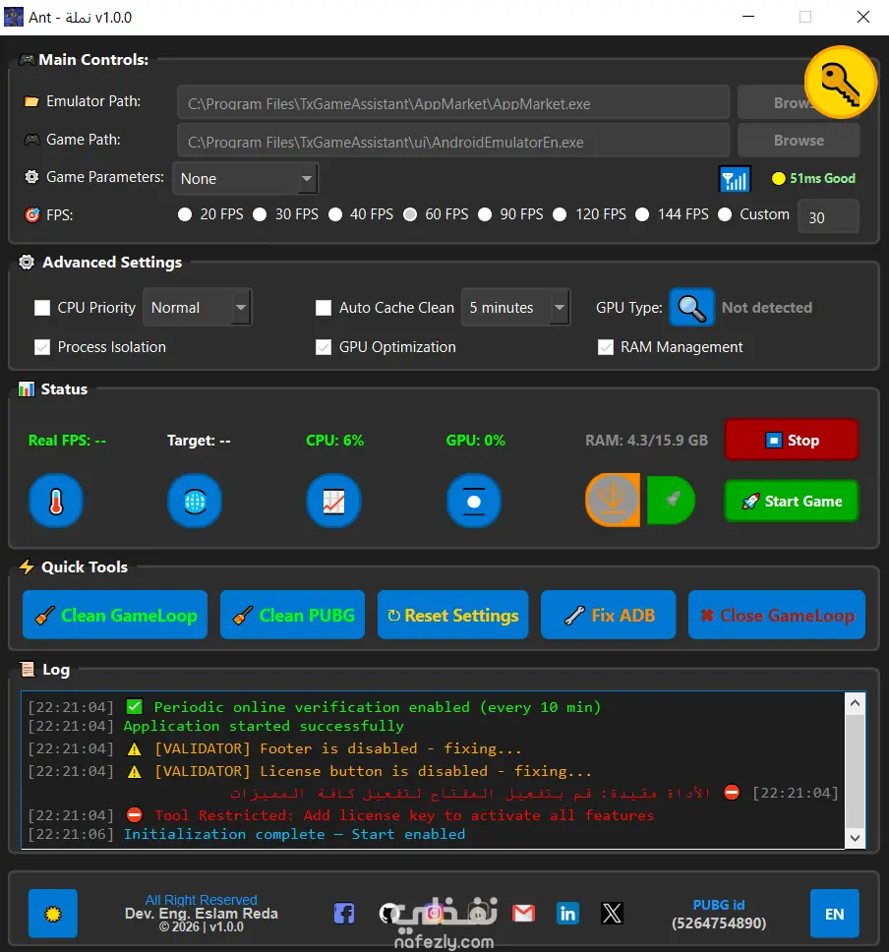Open the Instagram icon in footer
Viewport: 889px width, 952px height.
434,913
